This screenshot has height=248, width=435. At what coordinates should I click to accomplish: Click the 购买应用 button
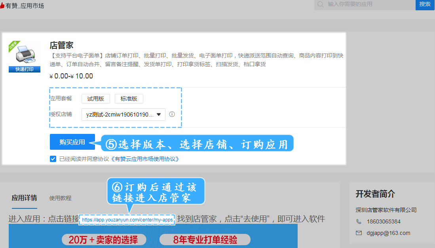[x=72, y=142]
